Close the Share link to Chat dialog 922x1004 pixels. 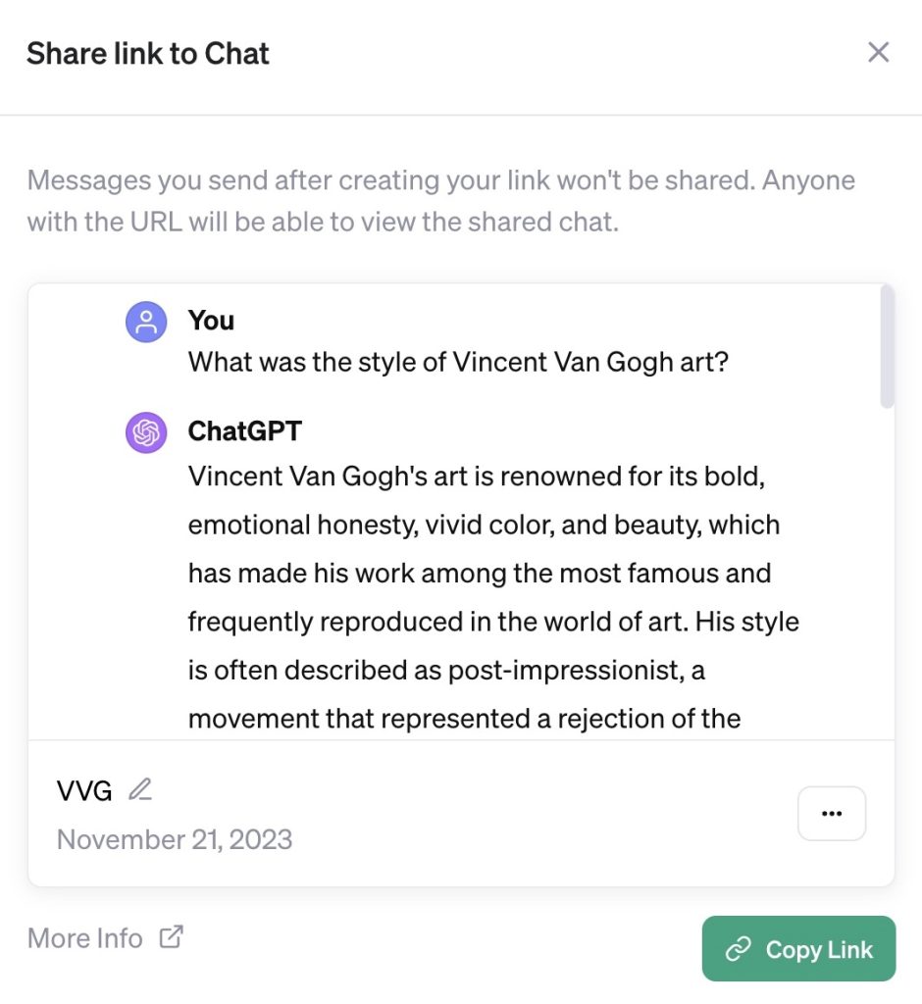(878, 53)
